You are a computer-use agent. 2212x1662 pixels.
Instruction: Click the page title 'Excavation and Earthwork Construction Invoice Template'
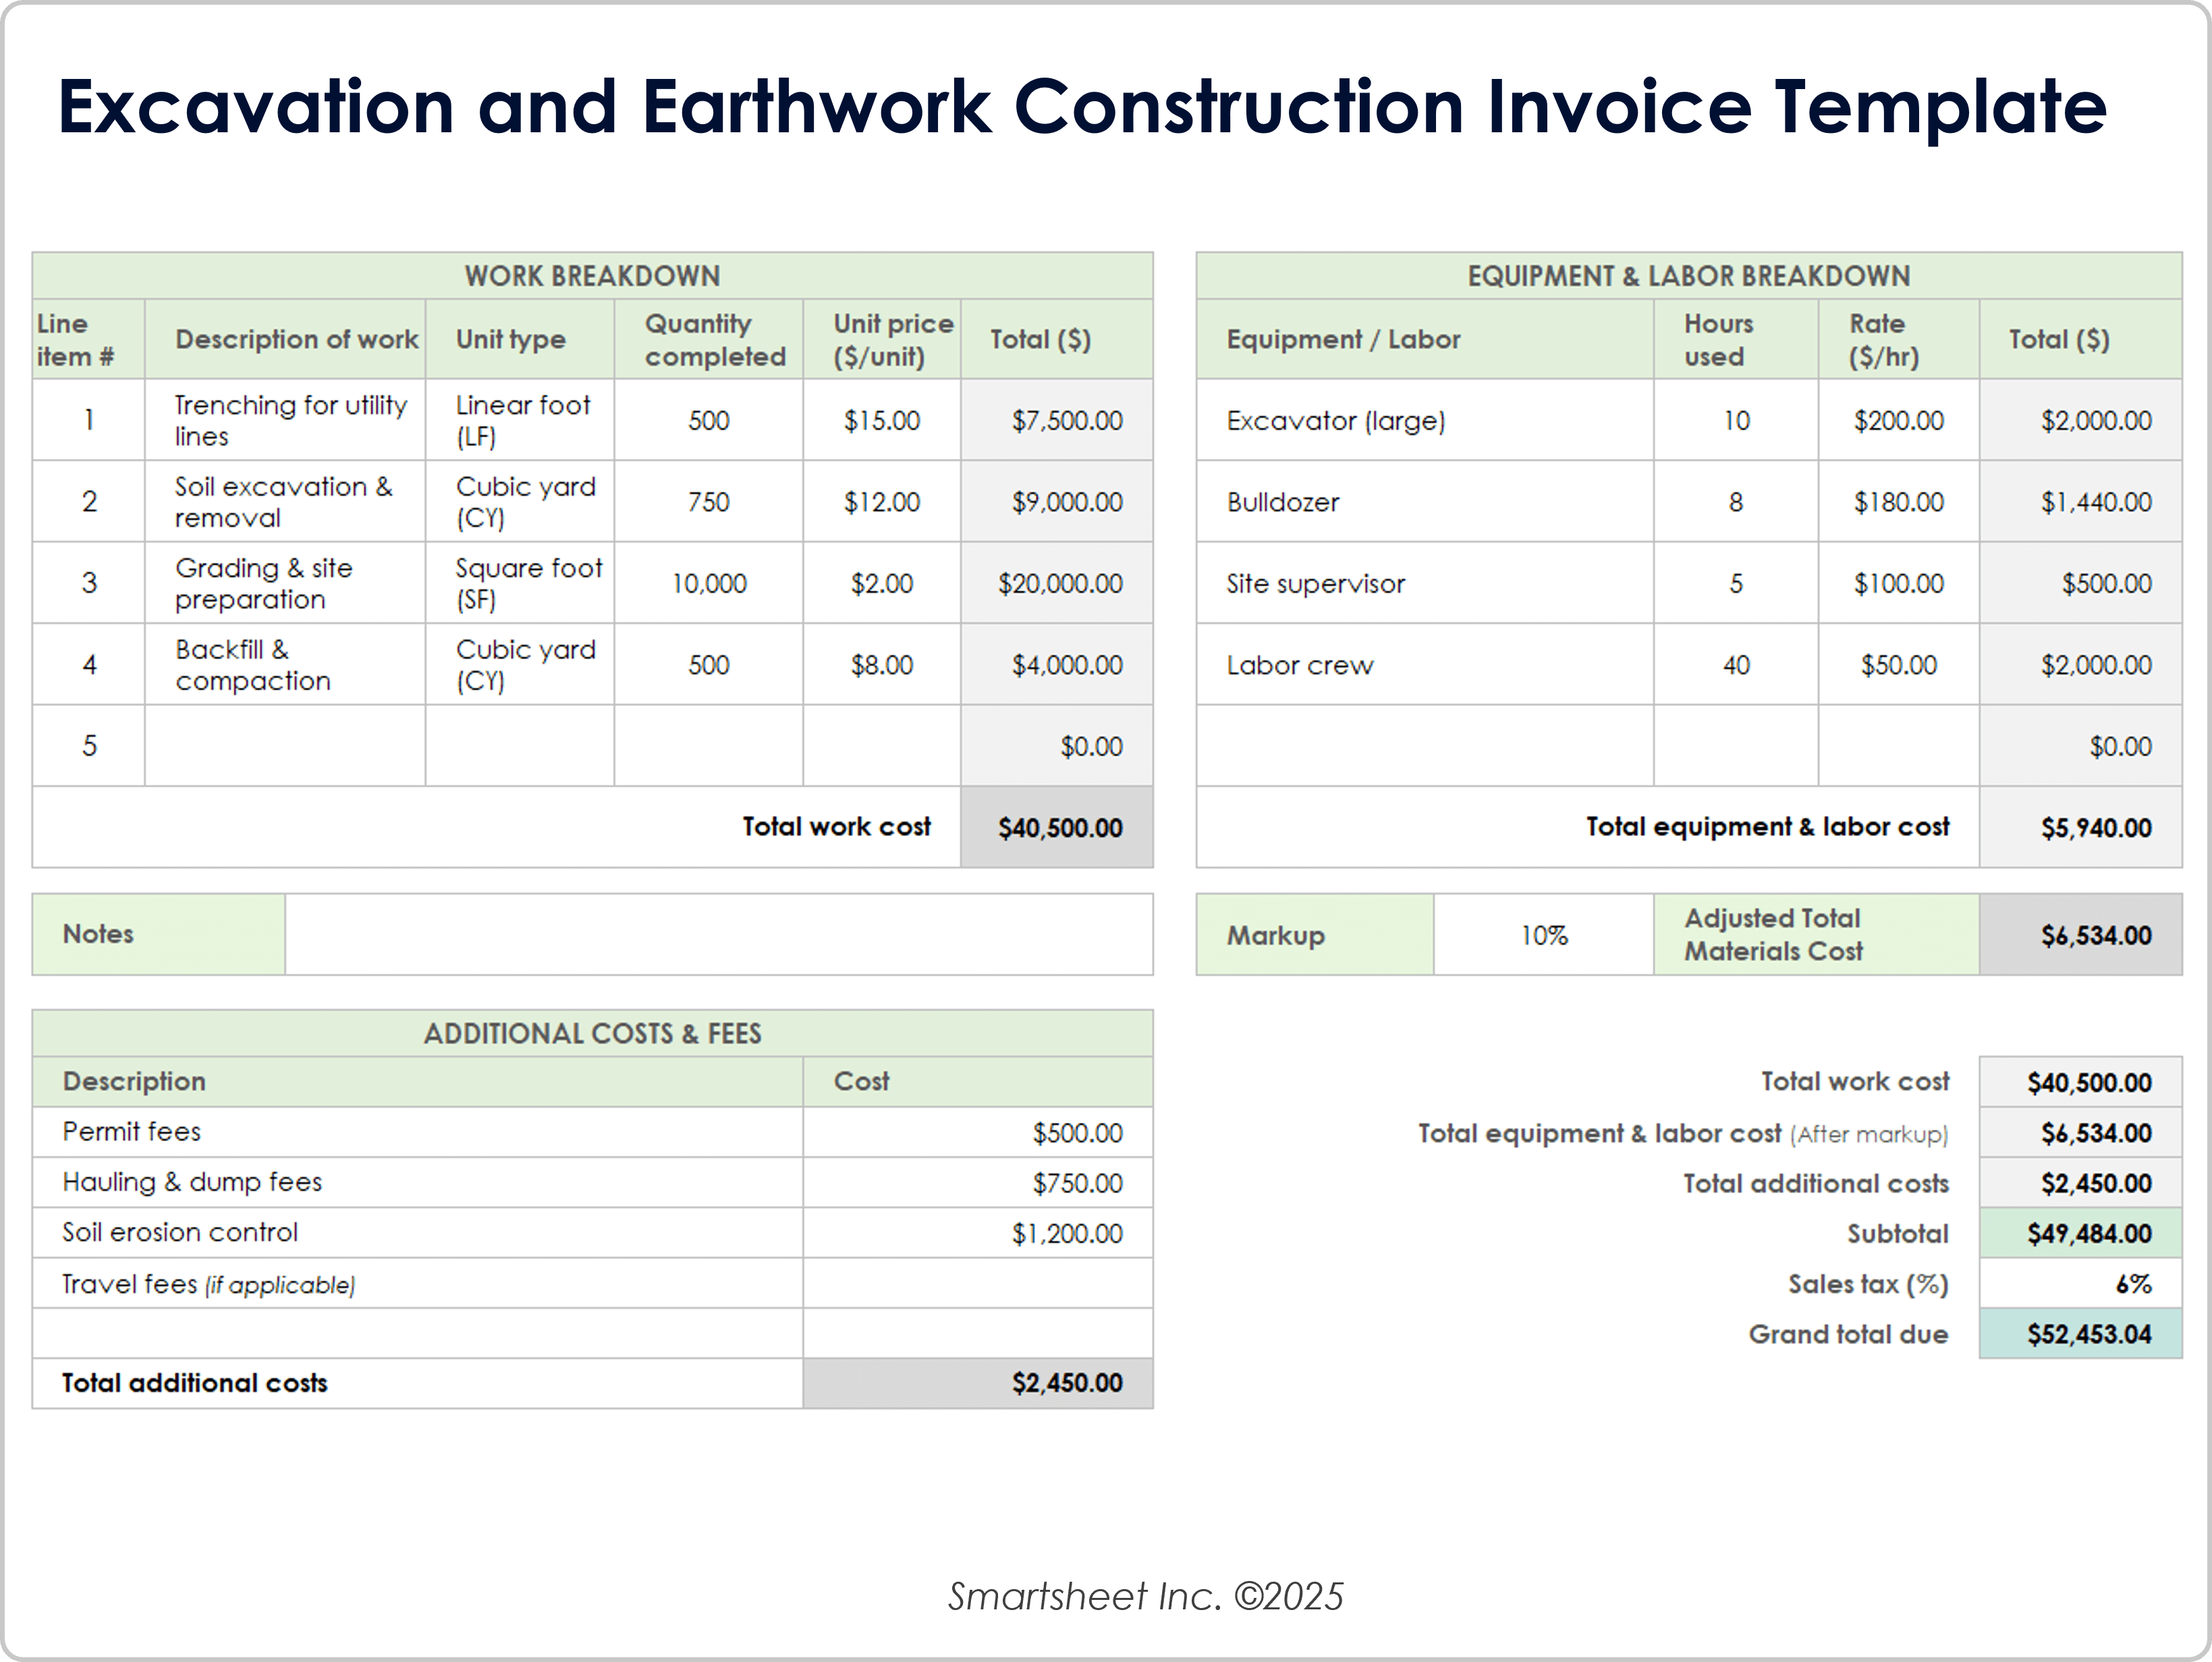(x=1082, y=106)
